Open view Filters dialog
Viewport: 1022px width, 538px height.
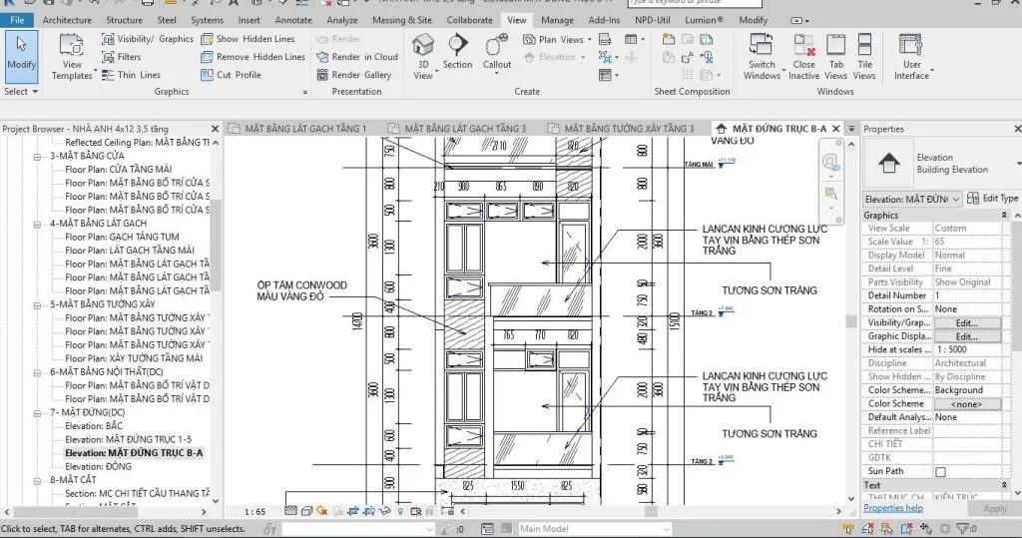(122, 57)
